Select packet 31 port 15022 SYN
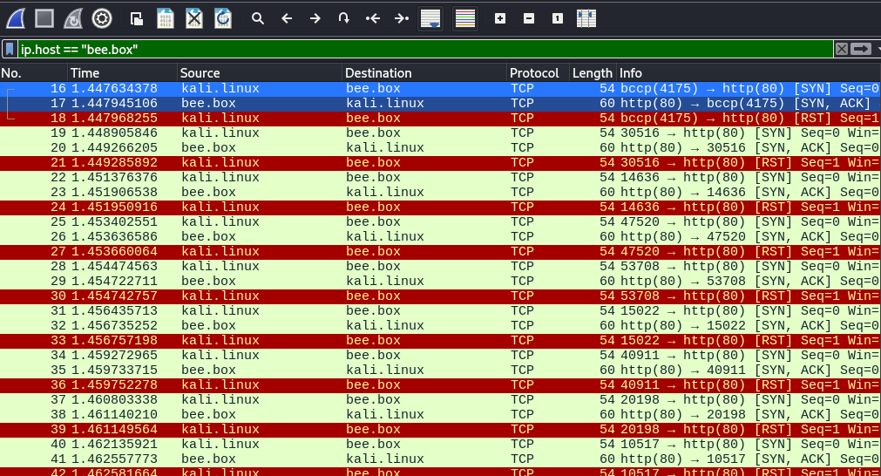Viewport: 881px width, 476px height. pos(441,310)
